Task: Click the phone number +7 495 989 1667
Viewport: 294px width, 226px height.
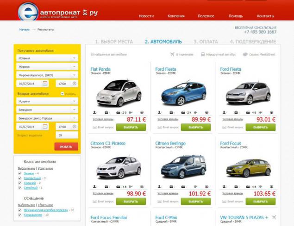Action: pyautogui.click(x=260, y=32)
